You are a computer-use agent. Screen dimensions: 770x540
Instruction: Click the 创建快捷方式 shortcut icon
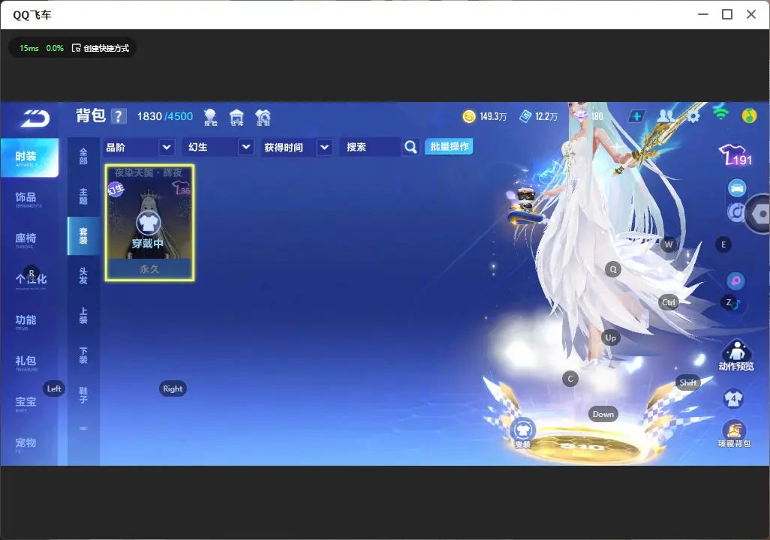(x=76, y=48)
